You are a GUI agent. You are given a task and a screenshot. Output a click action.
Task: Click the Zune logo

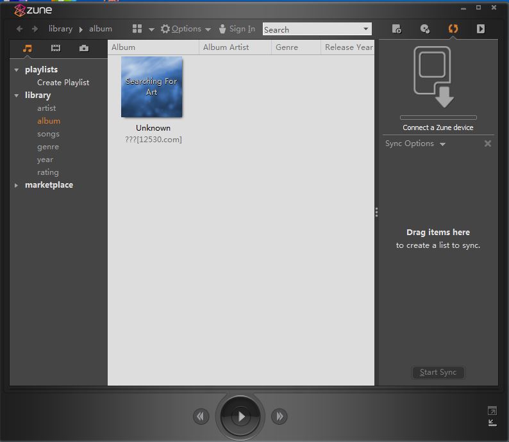click(33, 10)
